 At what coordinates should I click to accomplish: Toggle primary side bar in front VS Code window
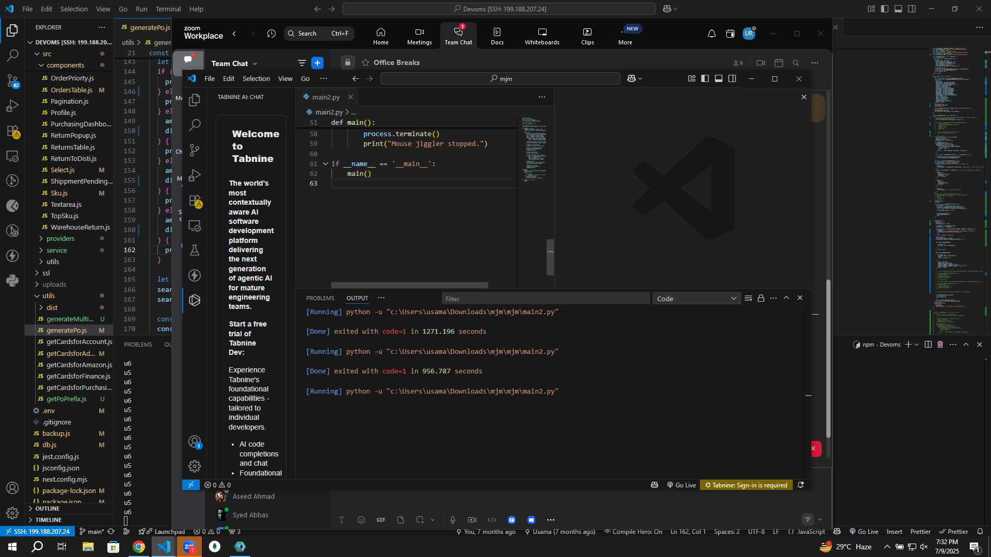point(705,78)
